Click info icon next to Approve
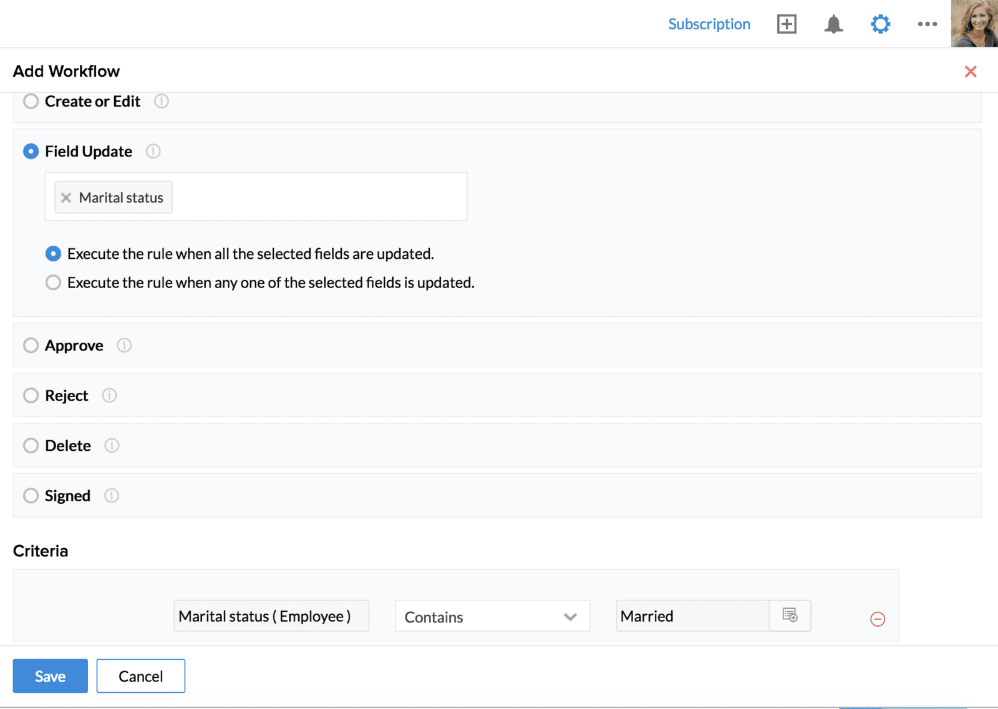Viewport: 998px width, 709px height. (124, 345)
